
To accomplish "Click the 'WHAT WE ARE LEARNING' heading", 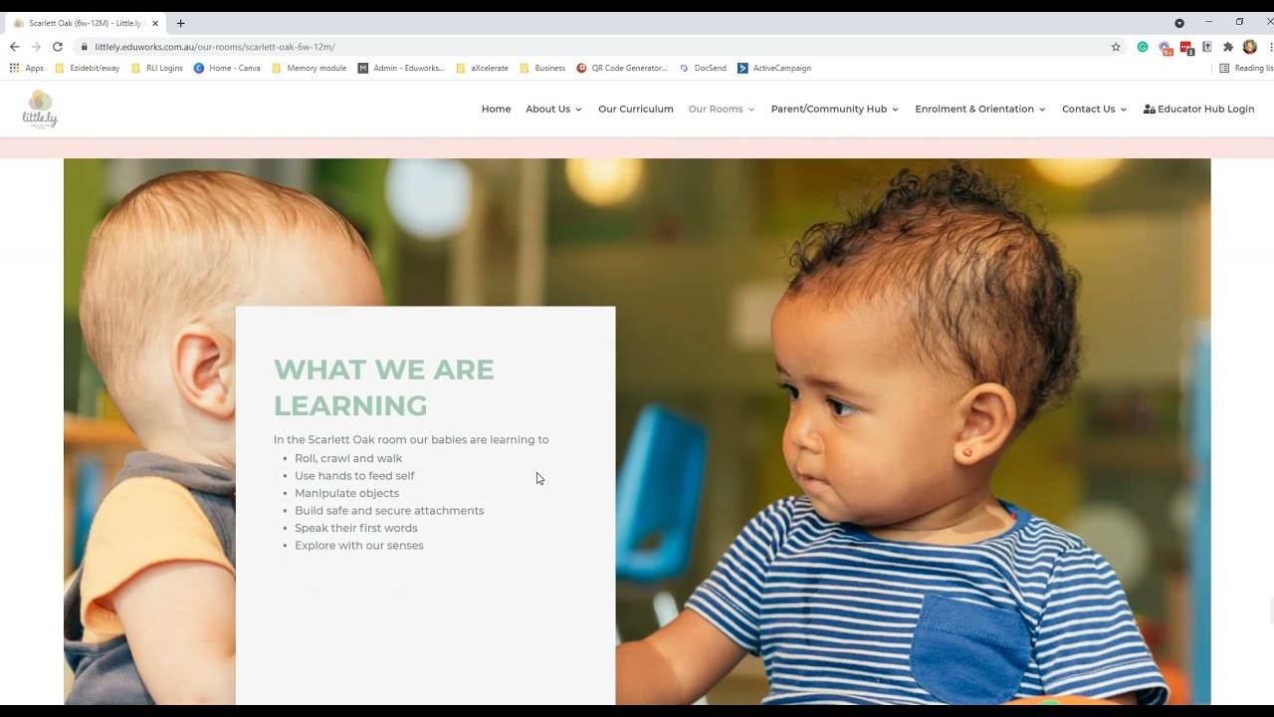I will pos(384,387).
